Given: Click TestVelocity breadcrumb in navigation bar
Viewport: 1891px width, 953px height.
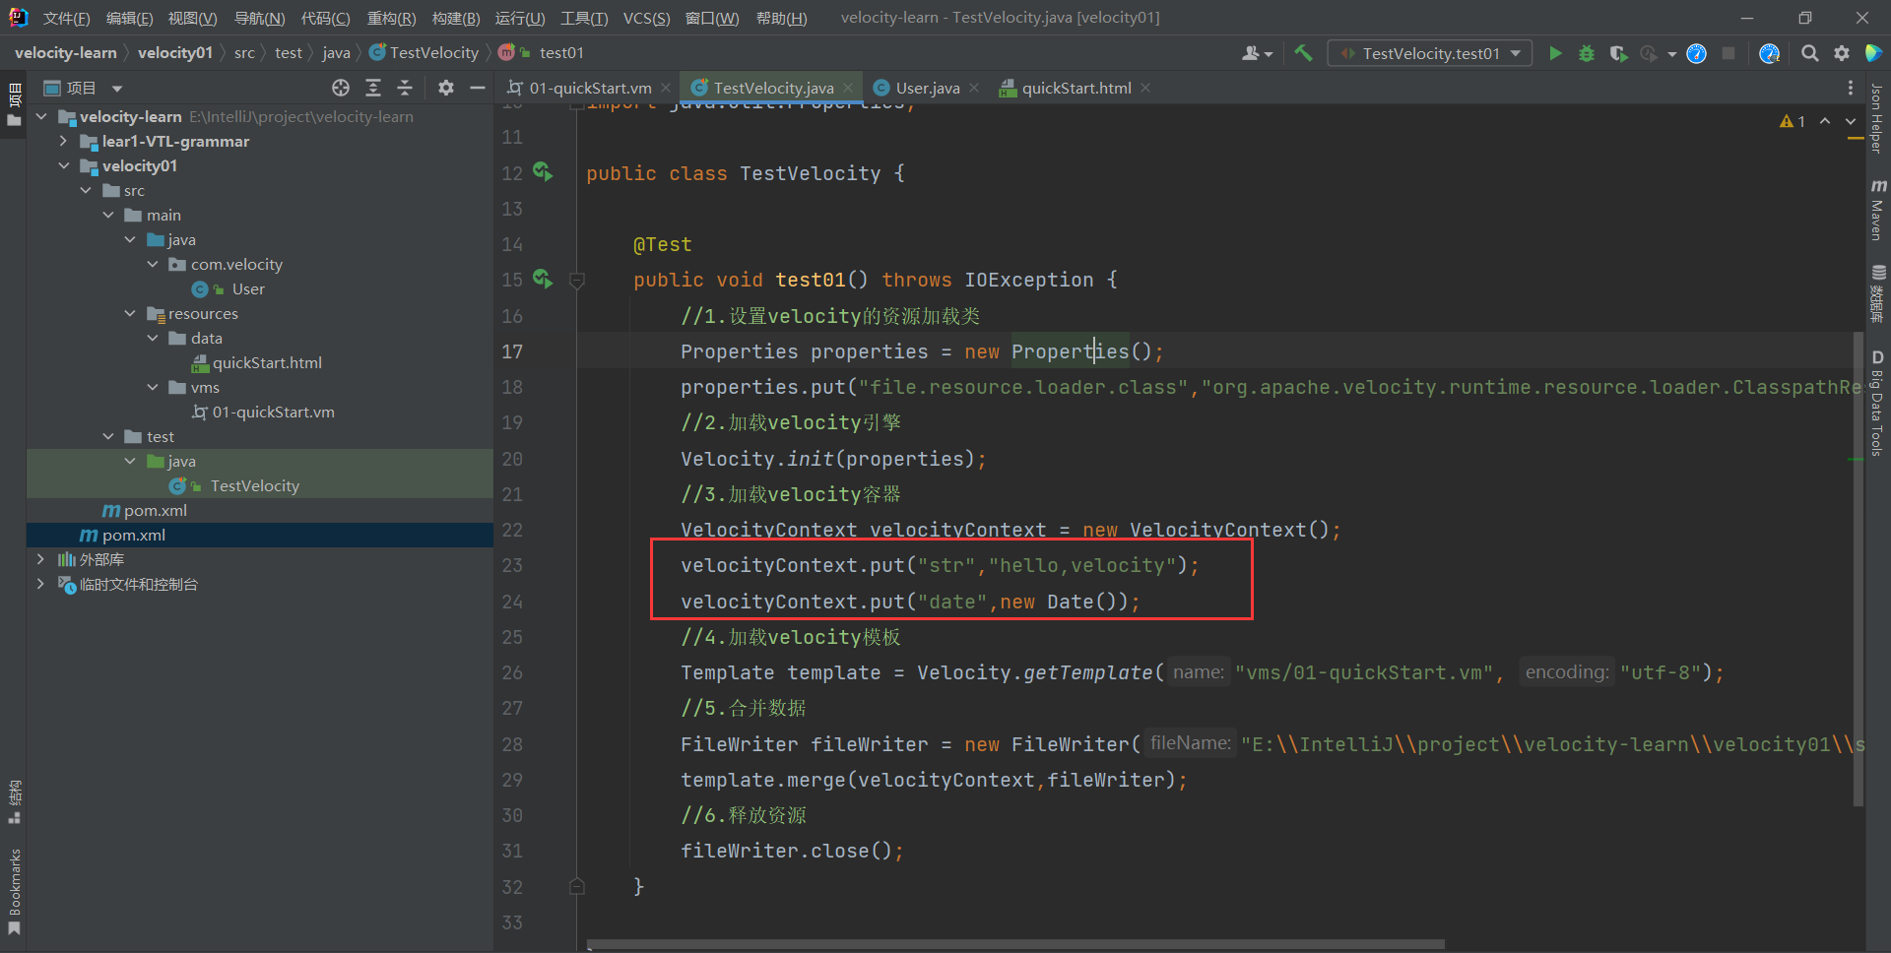Looking at the screenshot, I should (434, 53).
